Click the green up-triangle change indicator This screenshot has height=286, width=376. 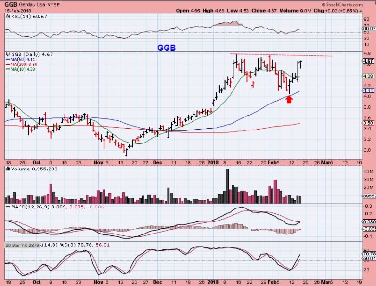[x=361, y=11]
